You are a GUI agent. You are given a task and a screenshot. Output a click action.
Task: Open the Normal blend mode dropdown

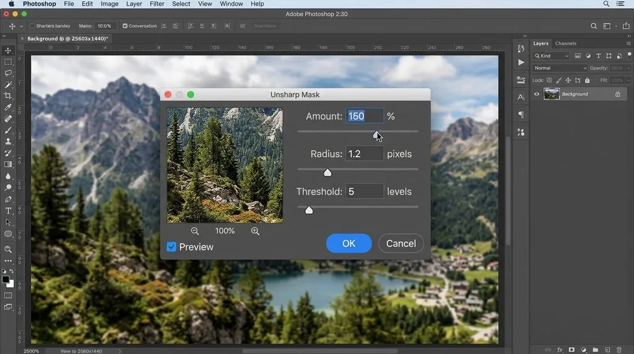560,68
